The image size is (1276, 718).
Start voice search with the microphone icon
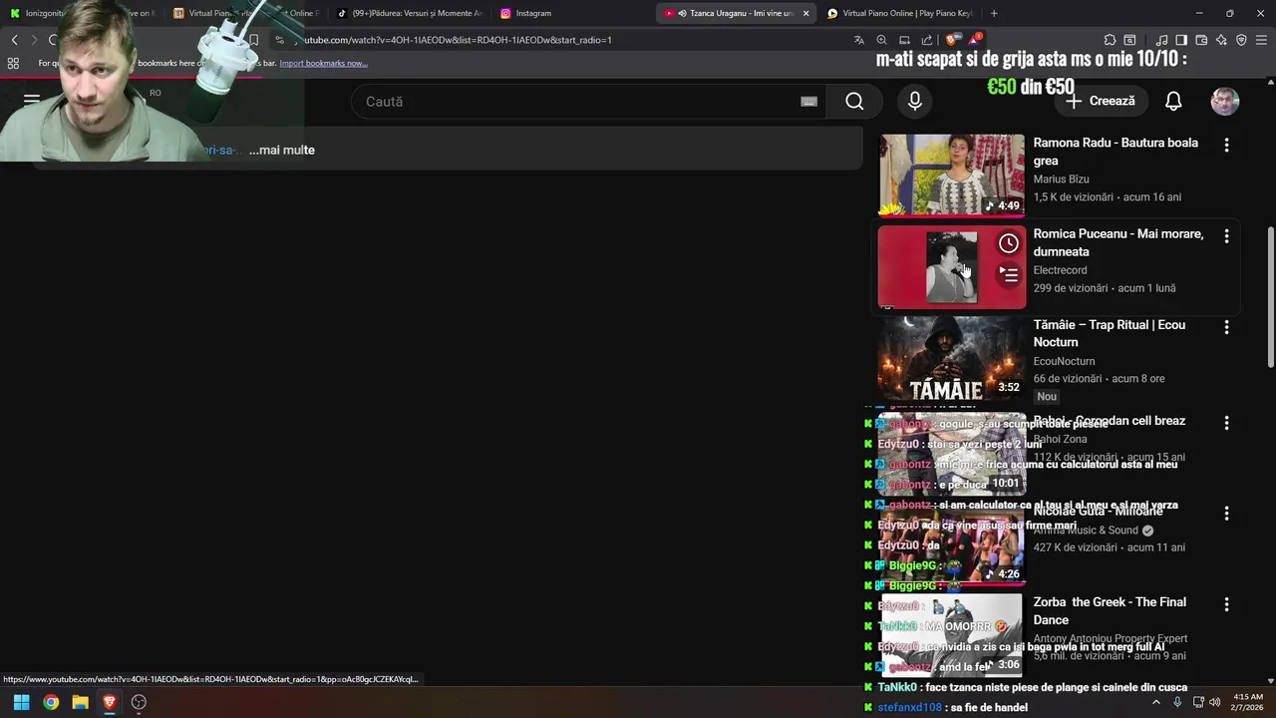(x=915, y=102)
